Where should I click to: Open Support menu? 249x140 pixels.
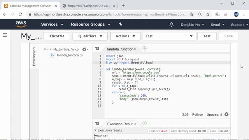pos(240,24)
